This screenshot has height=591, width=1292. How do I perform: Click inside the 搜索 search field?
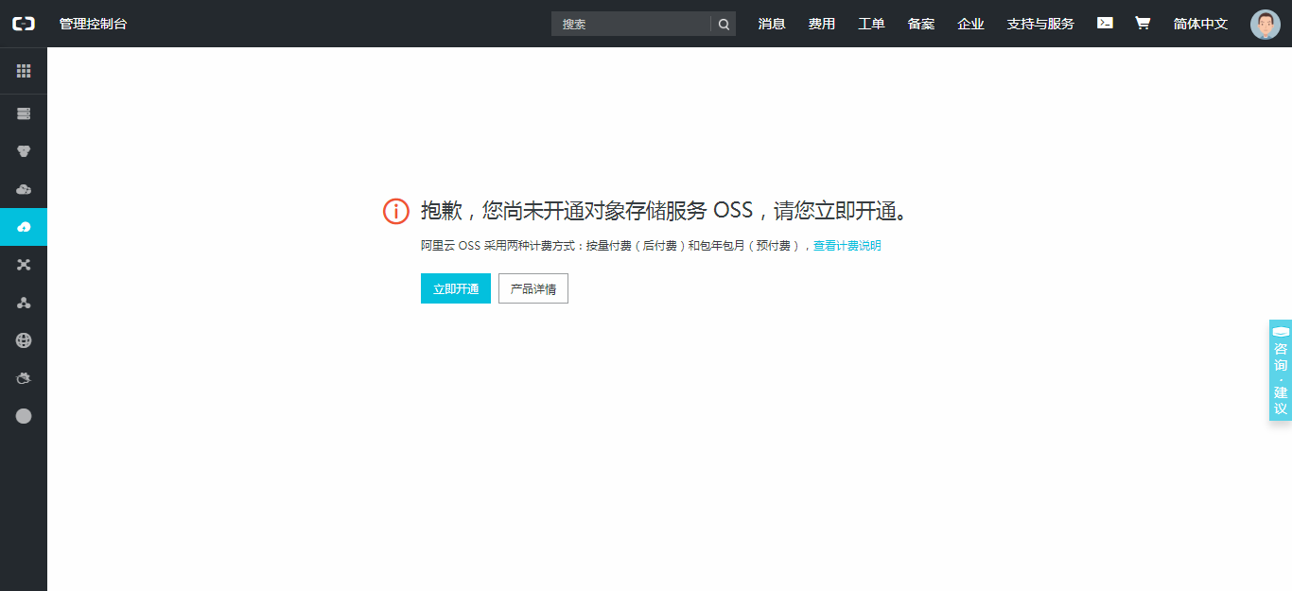click(x=629, y=23)
